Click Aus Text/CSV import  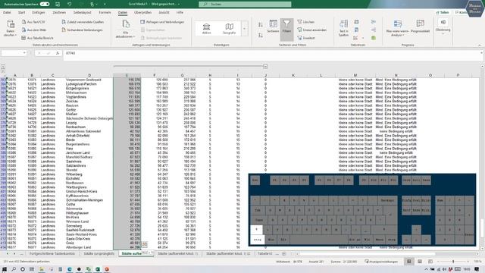(33, 22)
